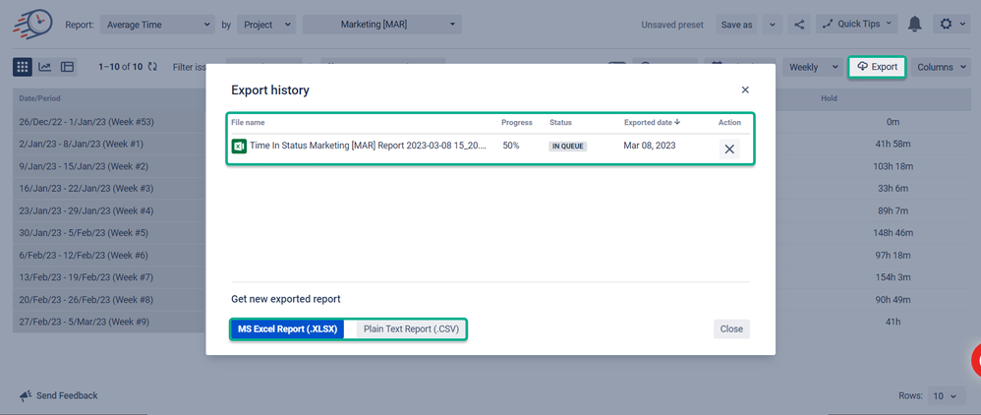Click the Hold value 90h 49m
981x415 pixels.
(893, 300)
